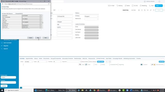Click the Select Users button
The image size is (165, 92).
pos(100,62)
